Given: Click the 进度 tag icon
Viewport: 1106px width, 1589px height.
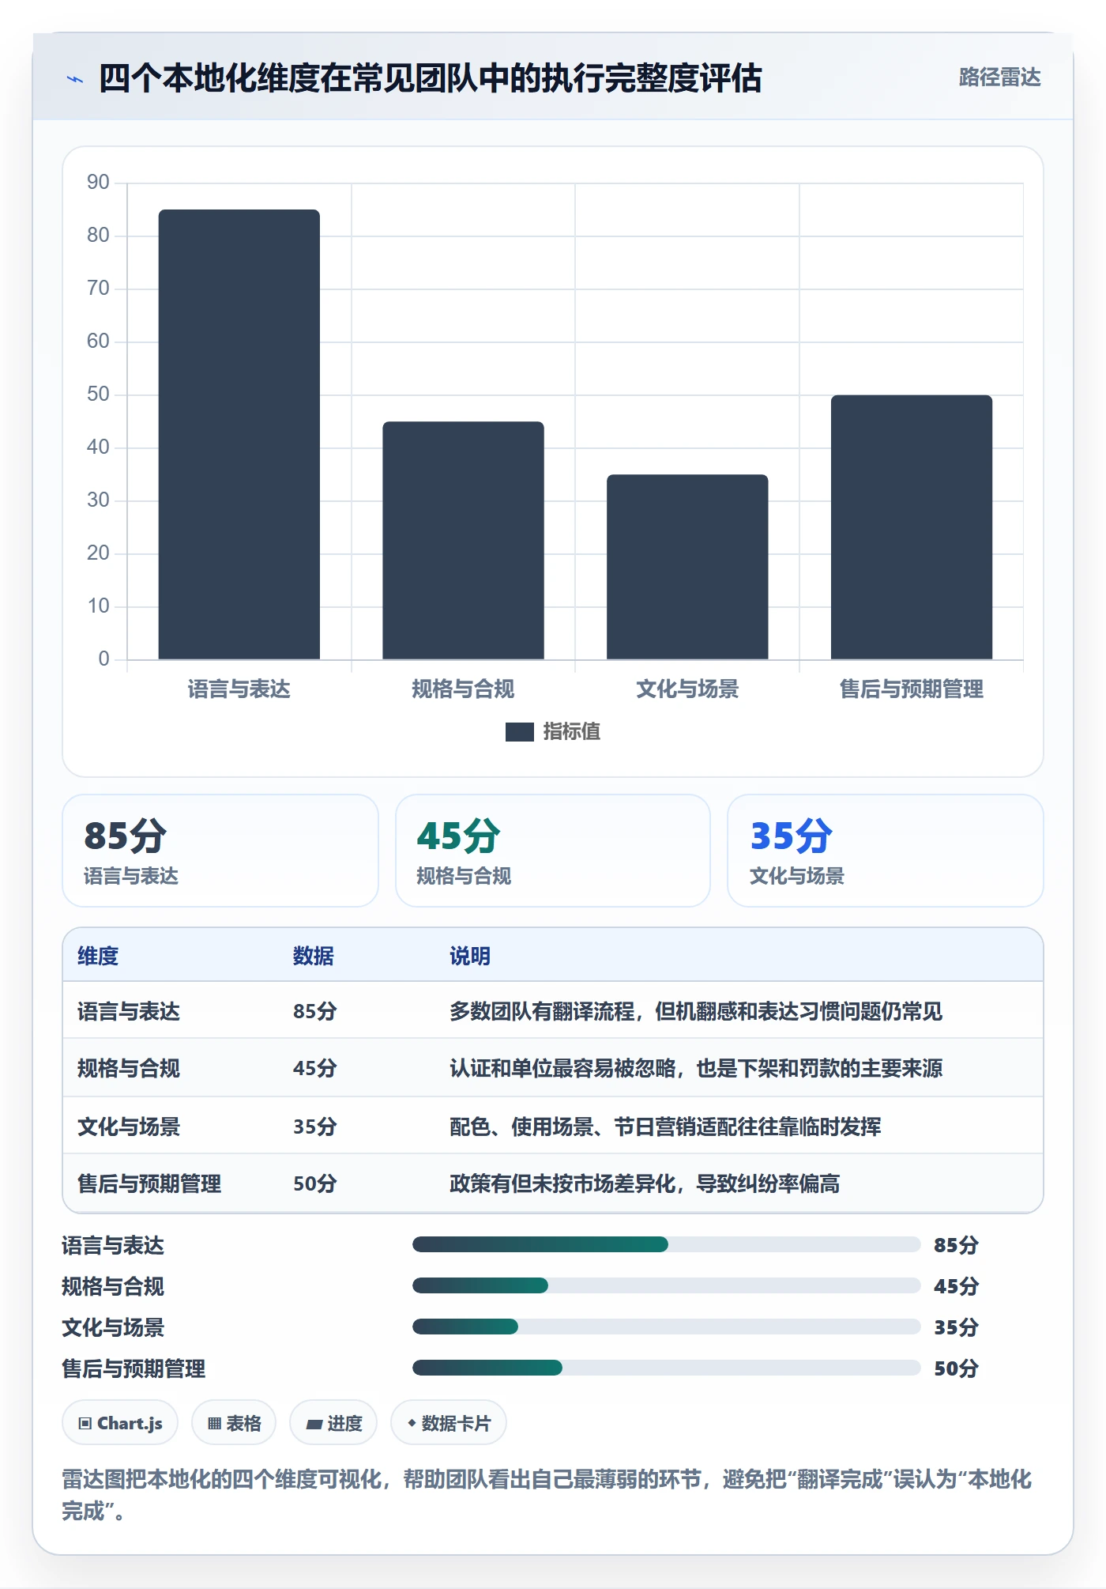Looking at the screenshot, I should [314, 1424].
